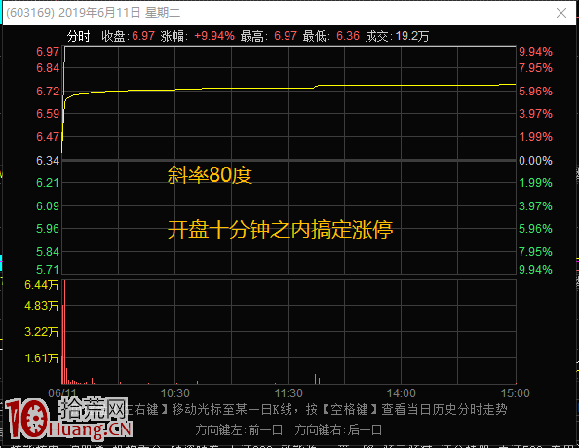
Task: Click the volume bars near 13:00 reopening
Action: coord(317,379)
